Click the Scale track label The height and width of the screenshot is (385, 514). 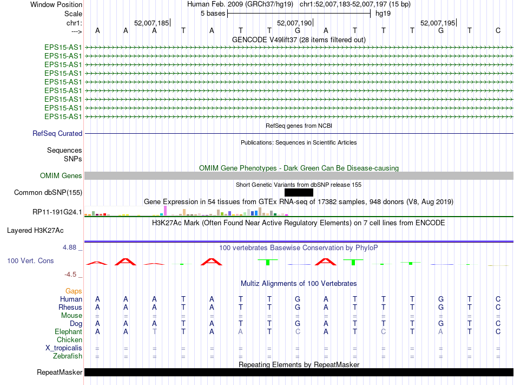(x=73, y=14)
